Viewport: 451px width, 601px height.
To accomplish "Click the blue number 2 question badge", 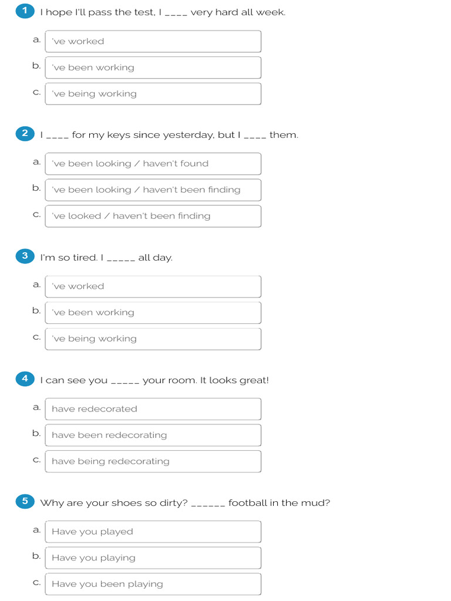I will coord(25,133).
